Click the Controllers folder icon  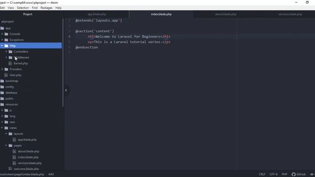tap(10, 52)
